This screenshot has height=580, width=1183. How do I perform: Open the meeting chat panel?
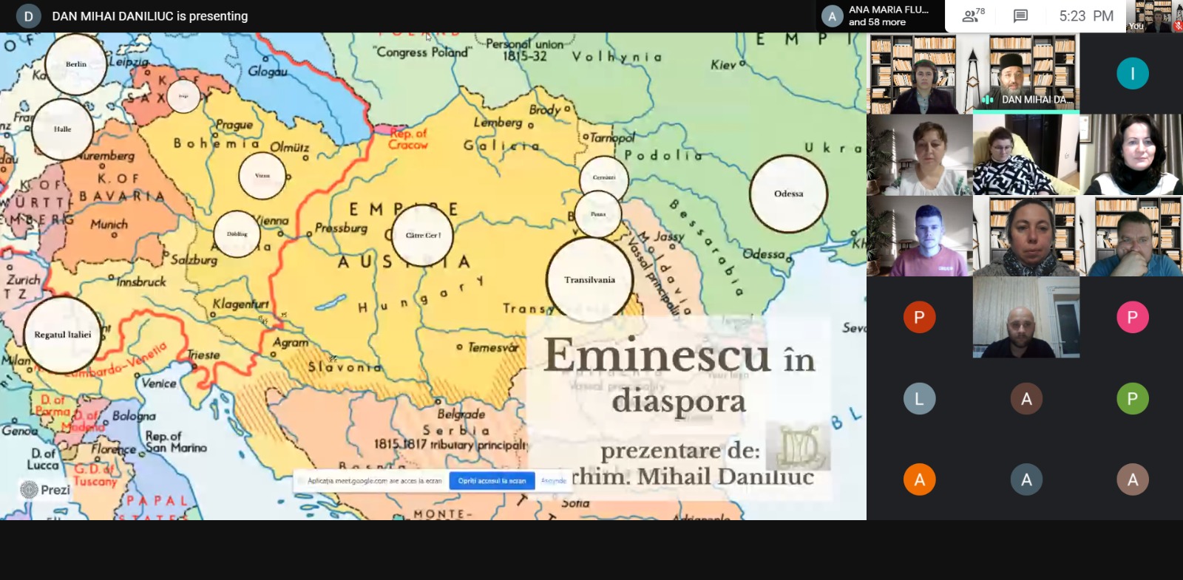click(1020, 16)
